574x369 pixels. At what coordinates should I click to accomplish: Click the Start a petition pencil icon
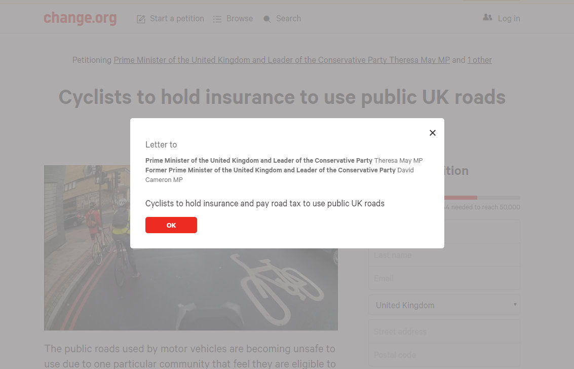(141, 19)
